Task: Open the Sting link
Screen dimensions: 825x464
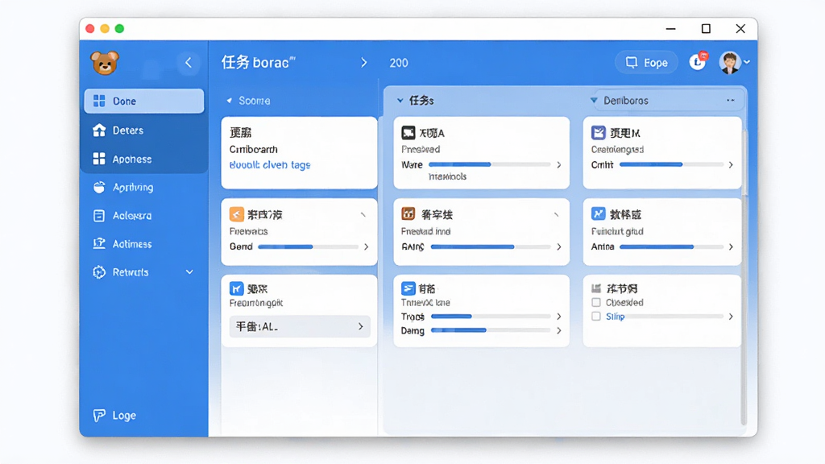Action: 615,317
